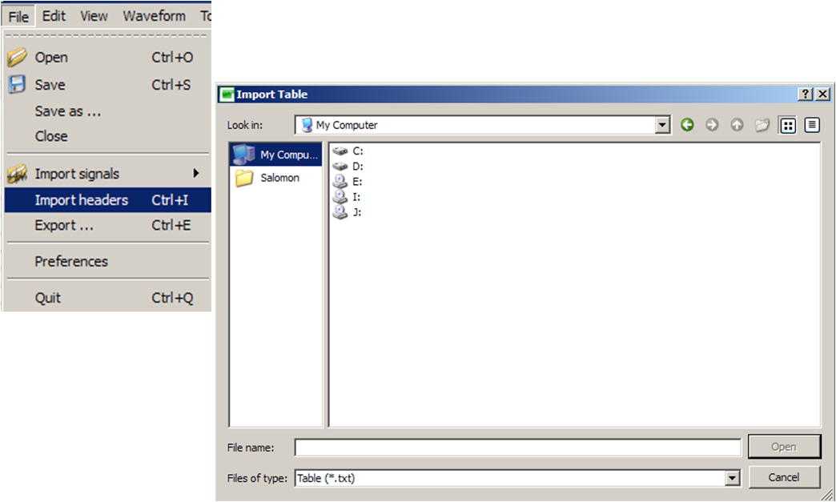Open the E: disc drive
The height and width of the screenshot is (502, 836).
pyautogui.click(x=356, y=182)
